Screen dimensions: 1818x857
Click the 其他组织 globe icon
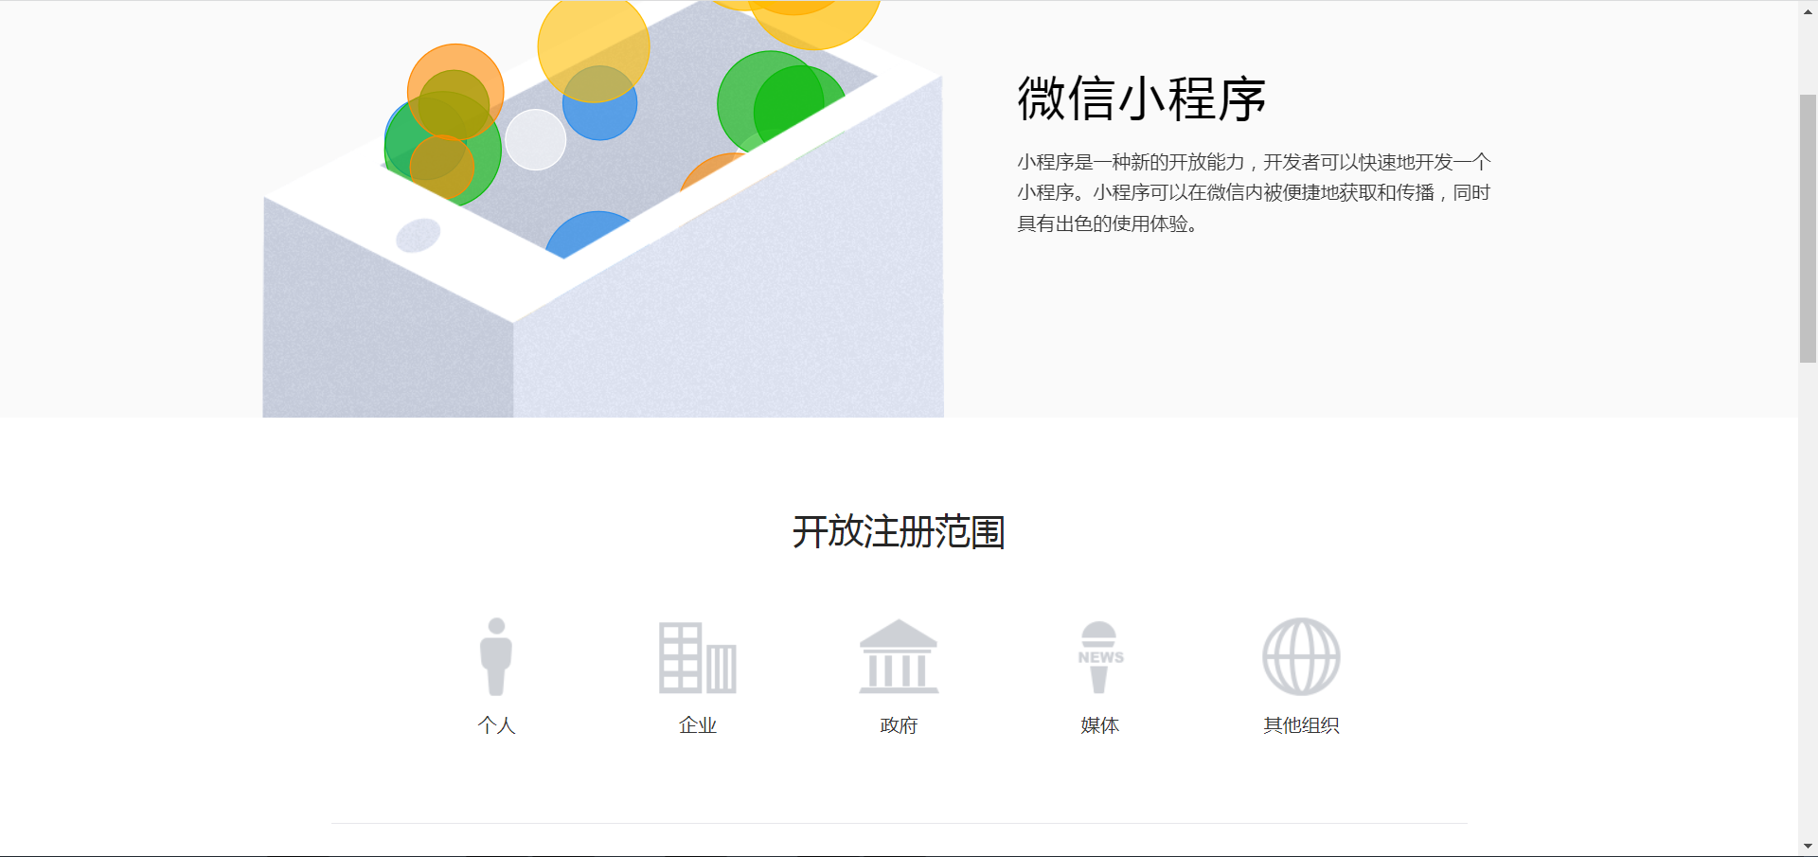point(1301,656)
